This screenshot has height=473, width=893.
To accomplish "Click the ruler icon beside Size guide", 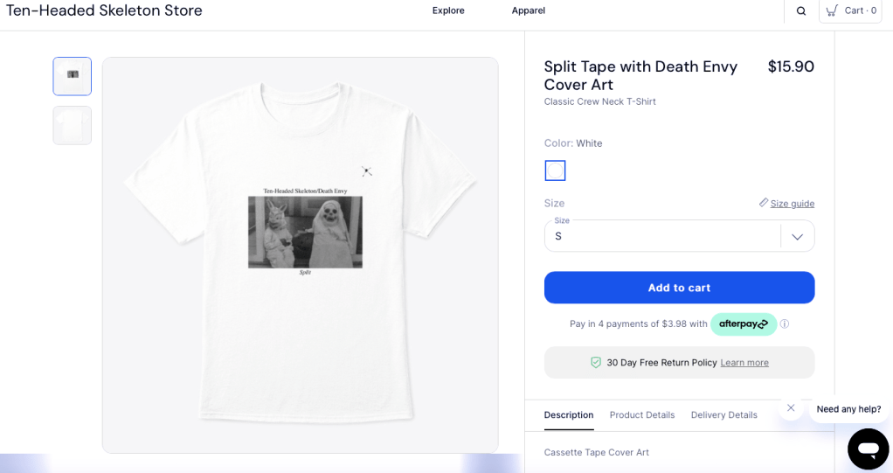I will [764, 203].
